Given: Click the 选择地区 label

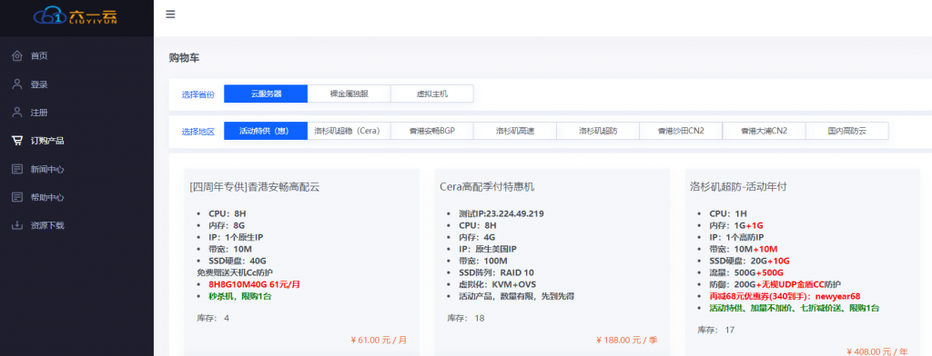Looking at the screenshot, I should click(198, 132).
